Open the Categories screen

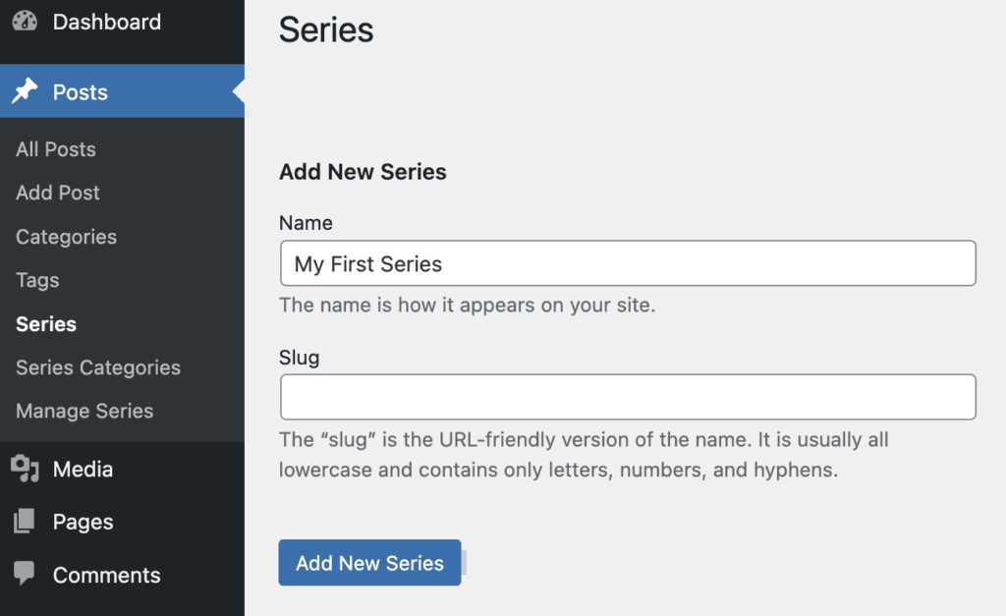coord(65,237)
